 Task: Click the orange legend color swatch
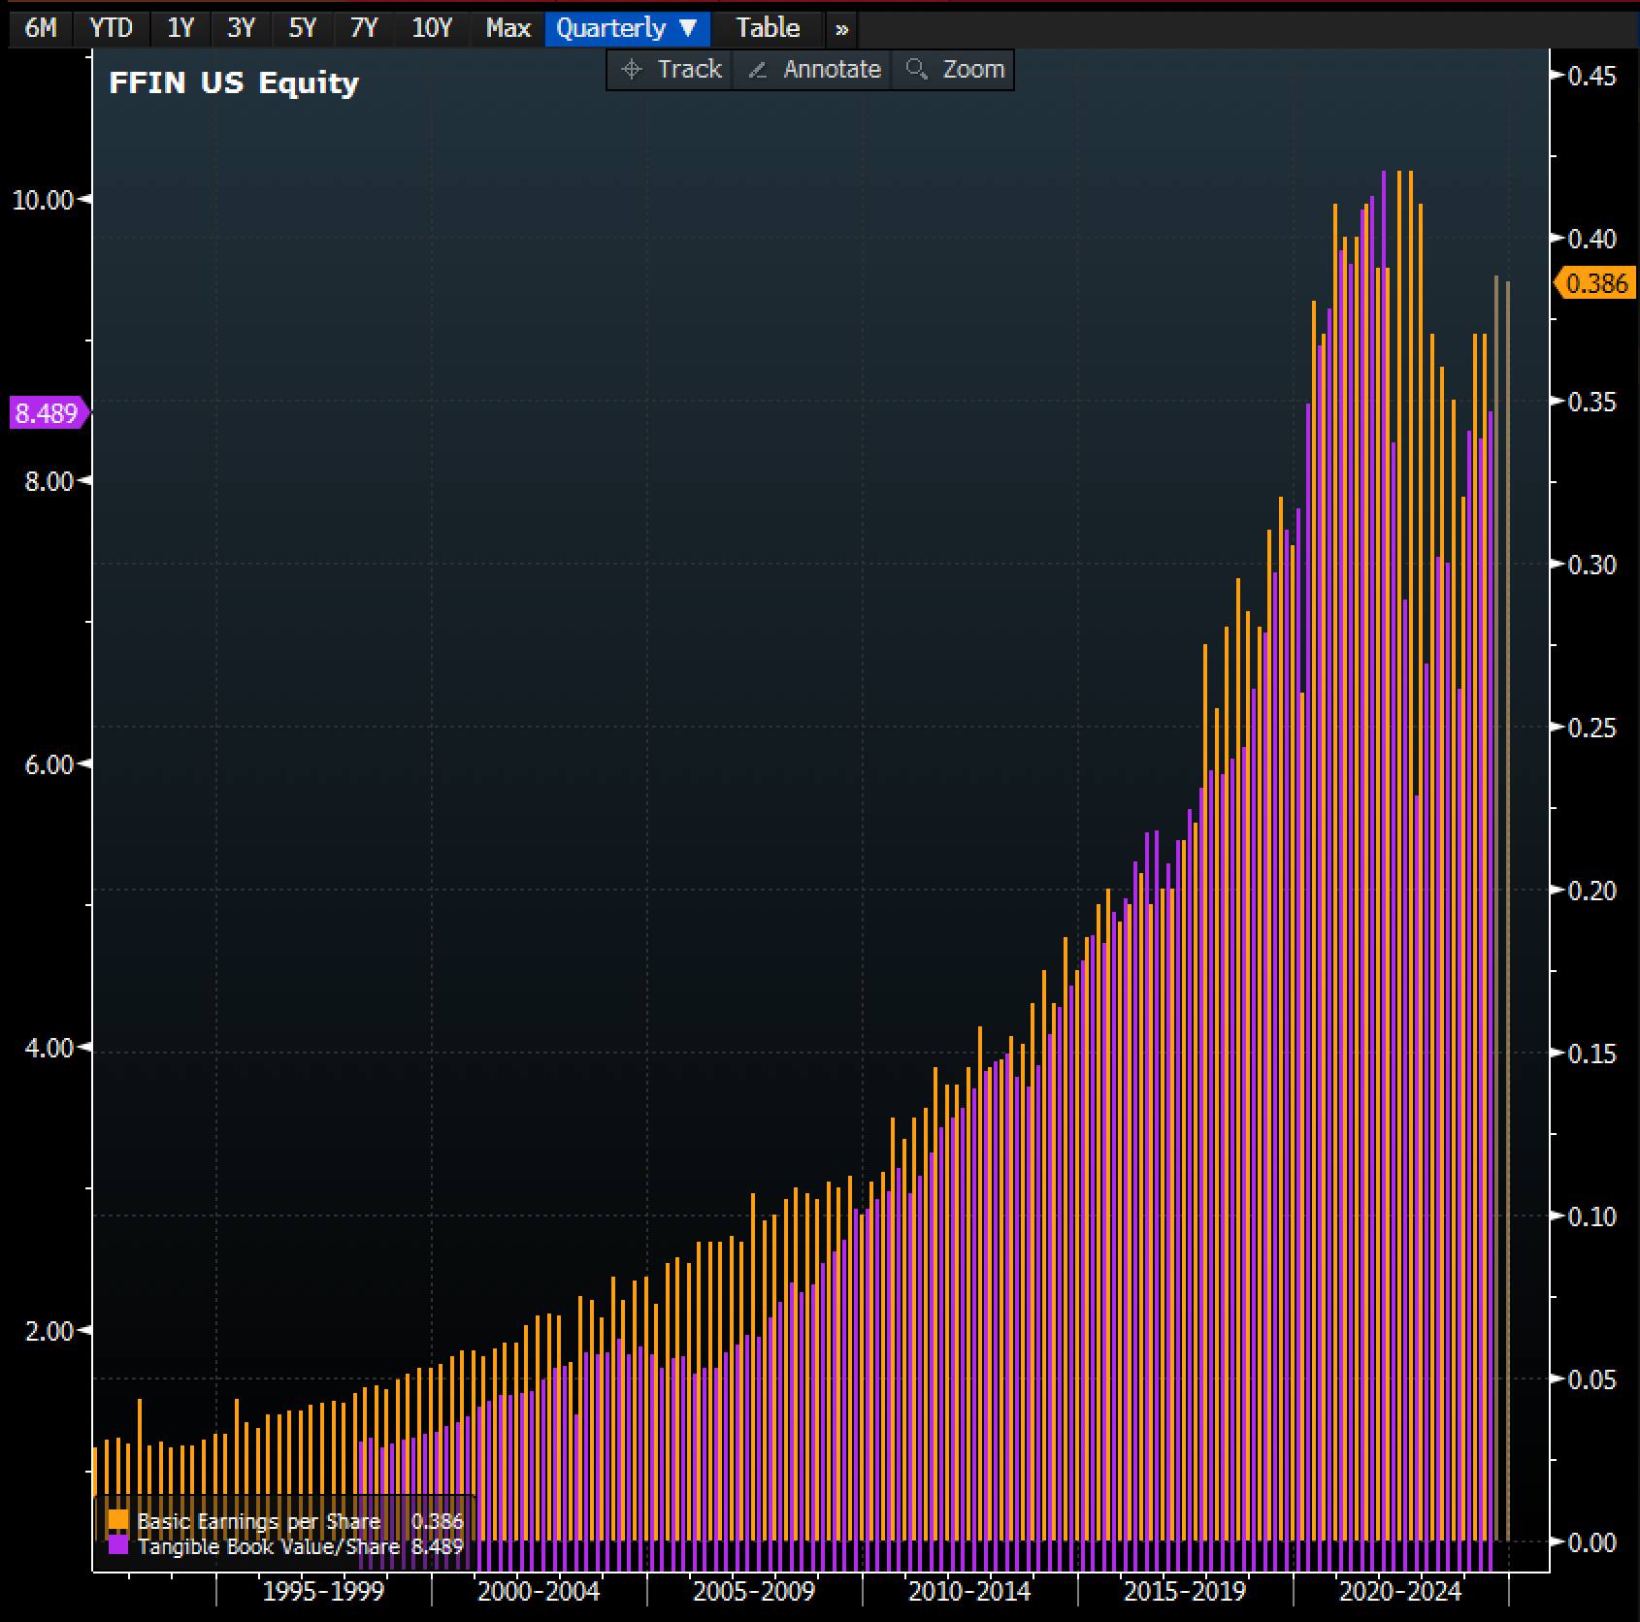[116, 1520]
